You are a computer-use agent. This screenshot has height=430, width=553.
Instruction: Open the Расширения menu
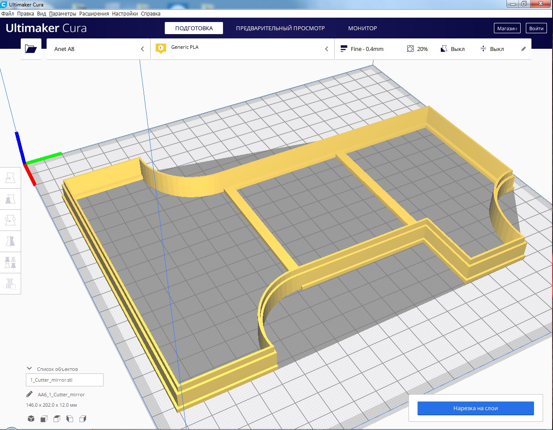click(x=94, y=14)
